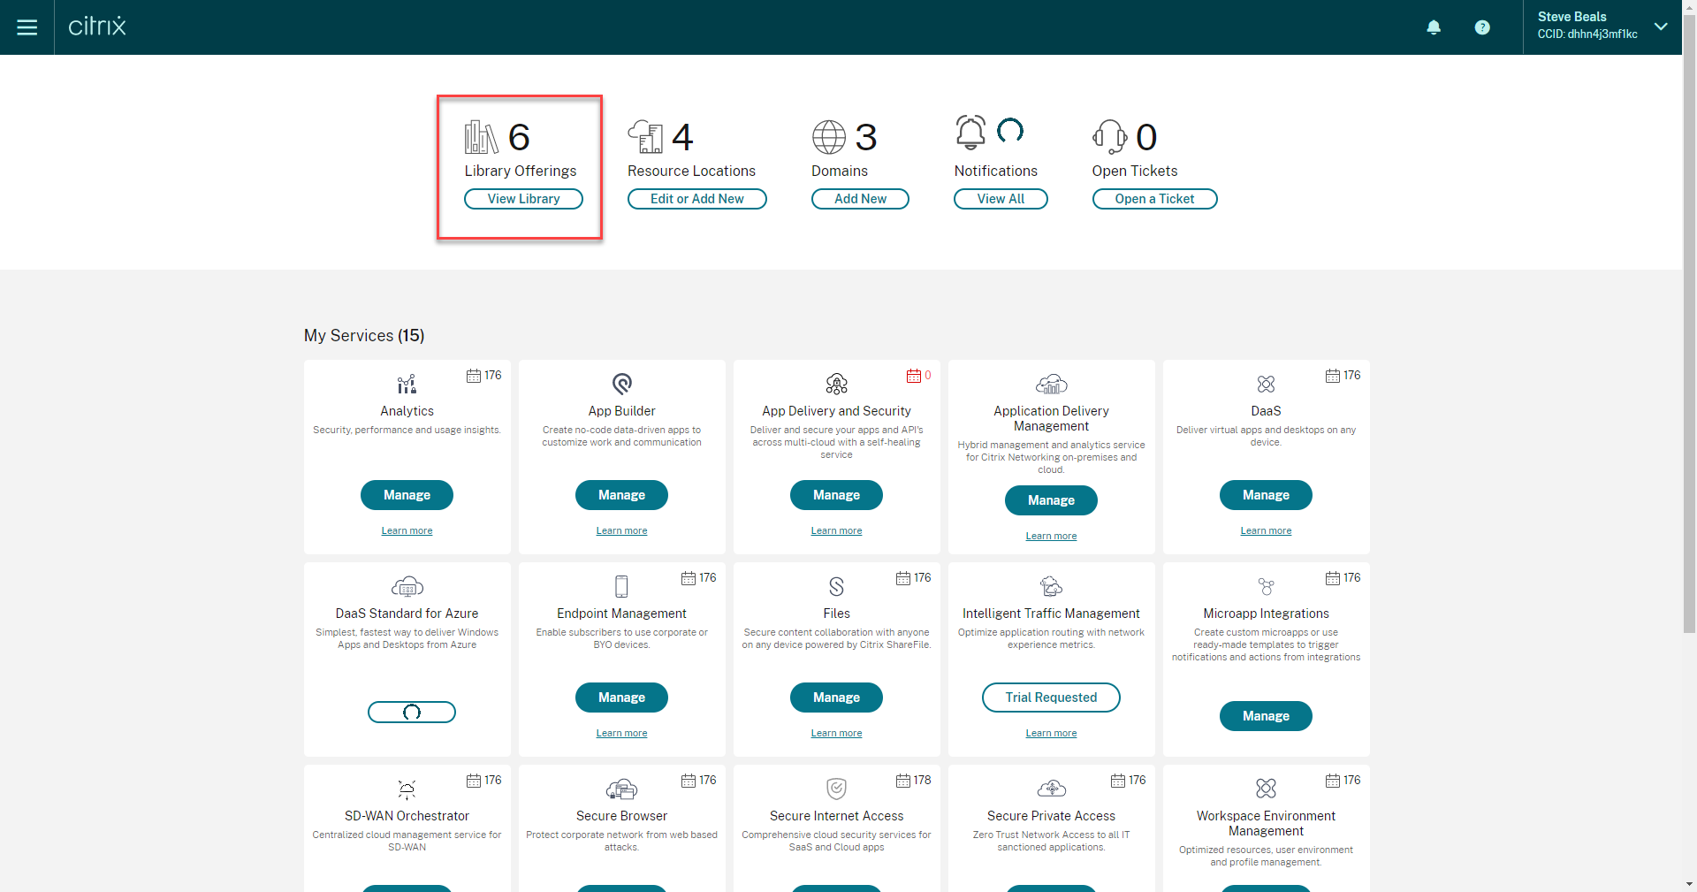Click the Domains globe icon

(x=829, y=137)
